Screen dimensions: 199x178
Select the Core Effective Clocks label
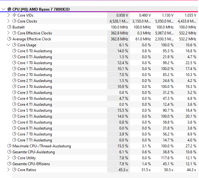tap(35, 33)
